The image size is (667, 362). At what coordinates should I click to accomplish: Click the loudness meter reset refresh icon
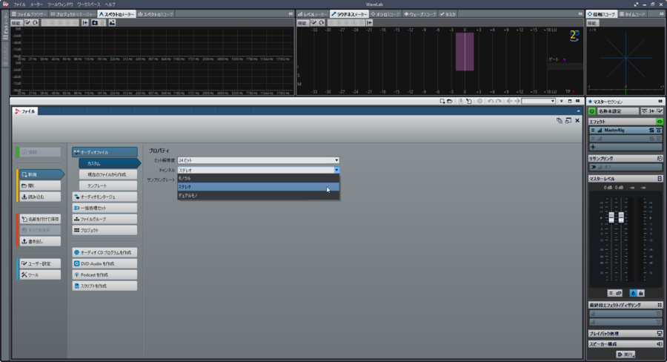(322, 22)
